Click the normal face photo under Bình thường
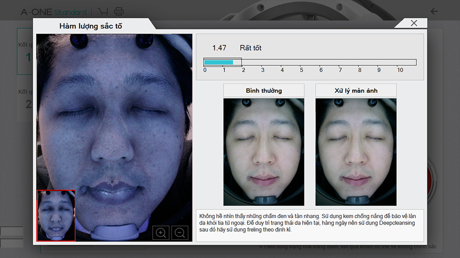460x258 pixels. click(264, 151)
